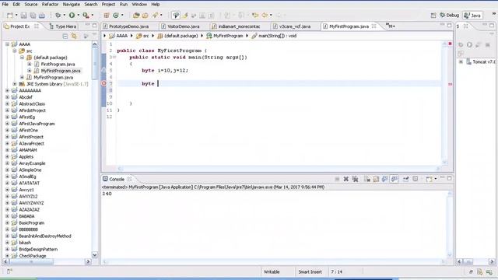Toggle Mark Occurrences in toolbar

click(185, 16)
